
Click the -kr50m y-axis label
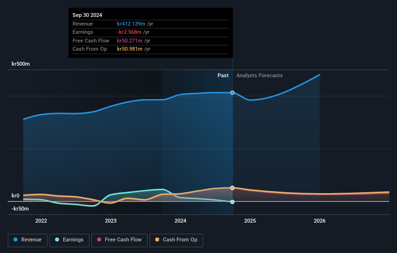(20, 209)
